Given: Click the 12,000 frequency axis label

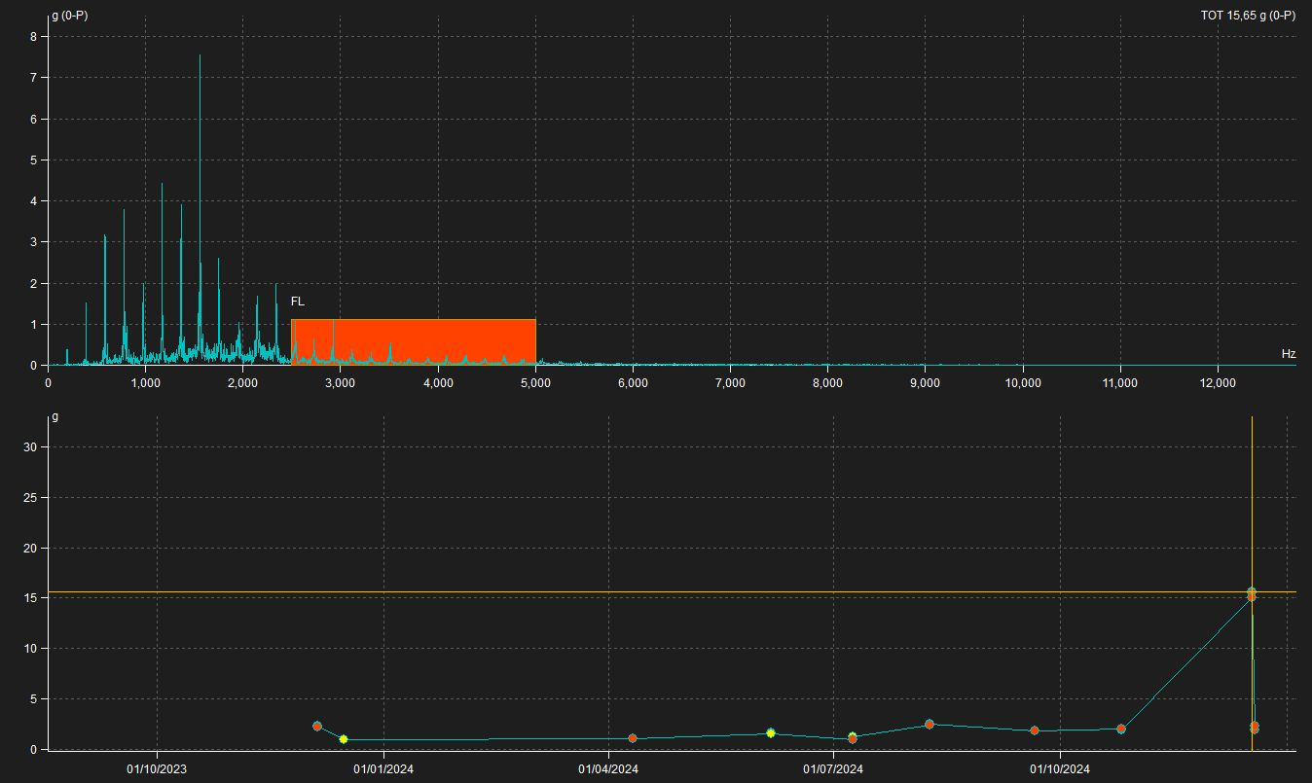Looking at the screenshot, I should tap(1218, 383).
